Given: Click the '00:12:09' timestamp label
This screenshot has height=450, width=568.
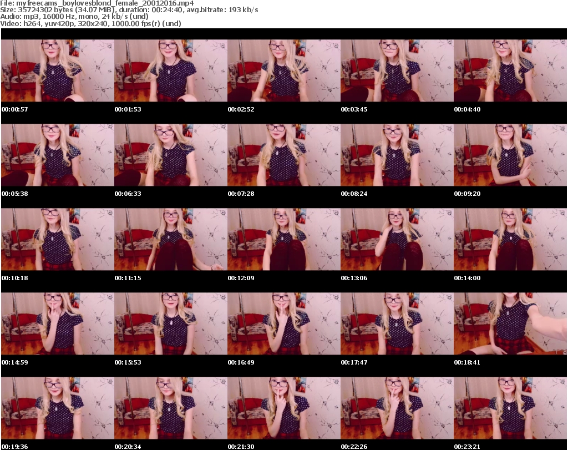Looking at the screenshot, I should pyautogui.click(x=241, y=278).
